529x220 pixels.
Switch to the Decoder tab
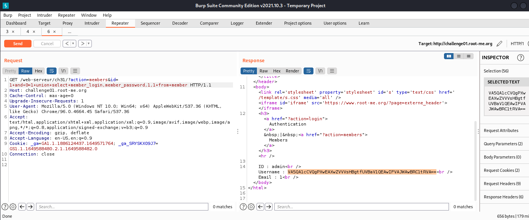pos(180,23)
